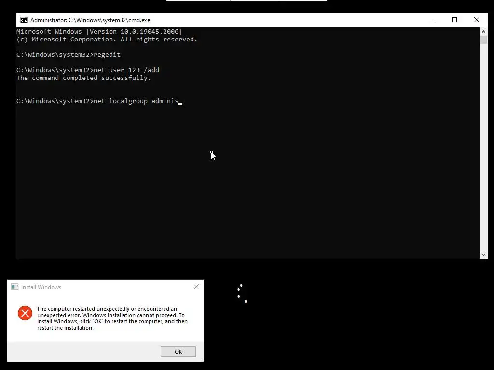Click the Microsoft Corporation copyright line

[107, 40]
